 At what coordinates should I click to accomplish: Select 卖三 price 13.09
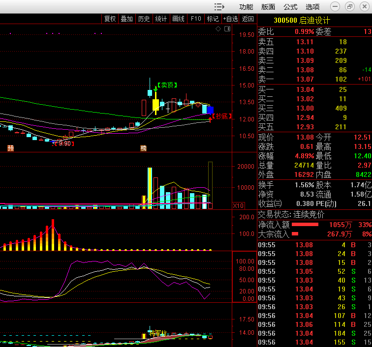pos(305,60)
